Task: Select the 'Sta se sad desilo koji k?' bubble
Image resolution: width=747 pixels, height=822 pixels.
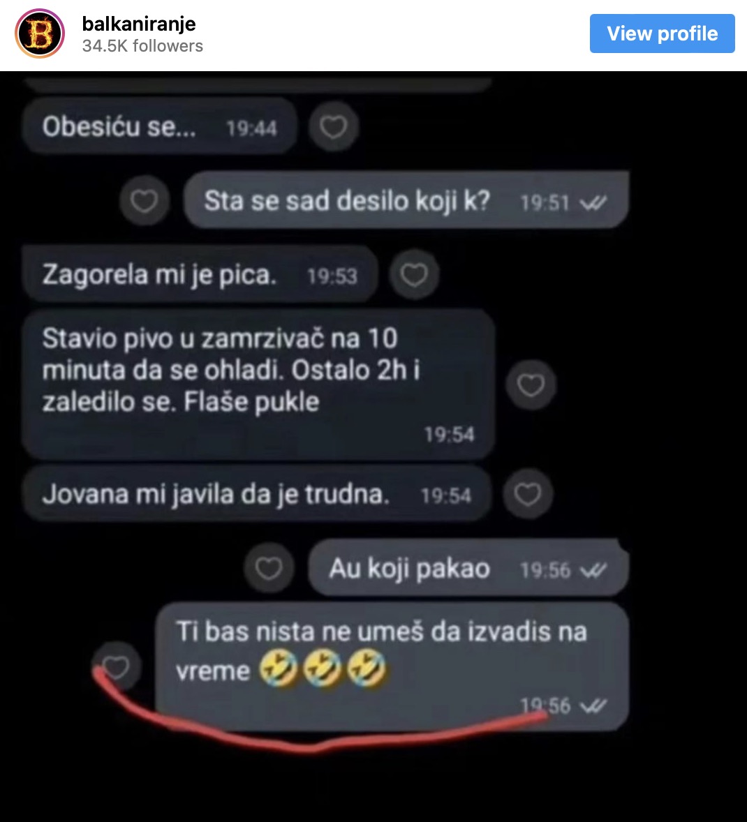Action: tap(406, 201)
